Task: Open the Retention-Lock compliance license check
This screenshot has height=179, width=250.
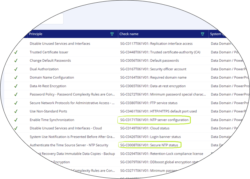Action: (x=162, y=154)
